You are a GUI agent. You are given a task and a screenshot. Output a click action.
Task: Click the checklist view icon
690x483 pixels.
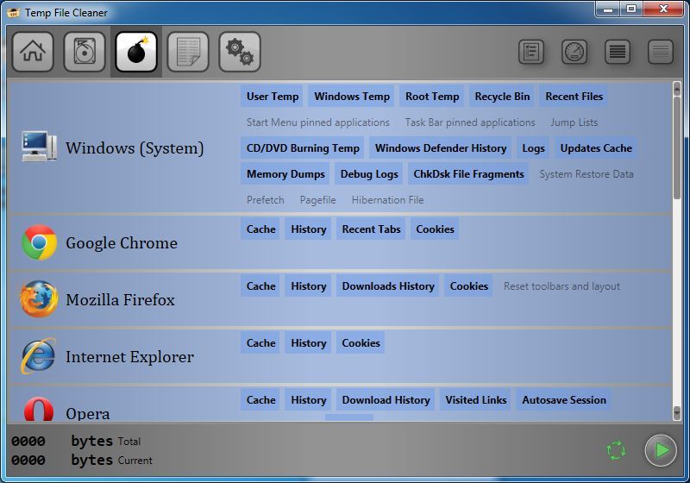click(x=531, y=53)
